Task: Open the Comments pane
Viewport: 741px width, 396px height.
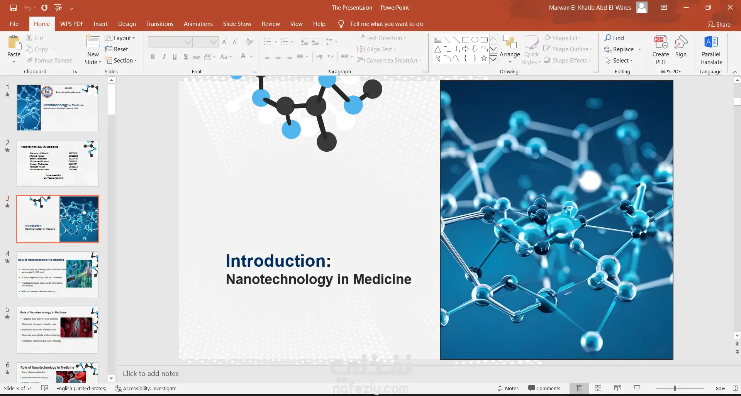Action: [x=544, y=388]
